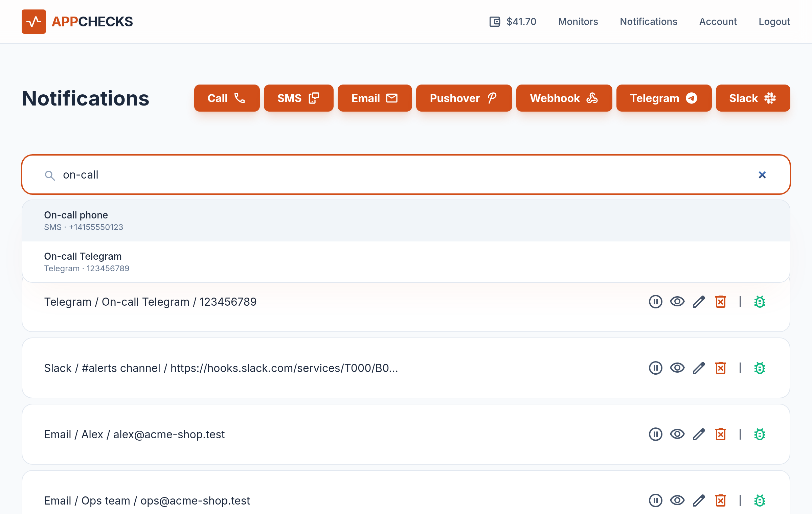This screenshot has width=812, height=514.
Task: Test the Email Alex bug icon
Action: pyautogui.click(x=760, y=434)
